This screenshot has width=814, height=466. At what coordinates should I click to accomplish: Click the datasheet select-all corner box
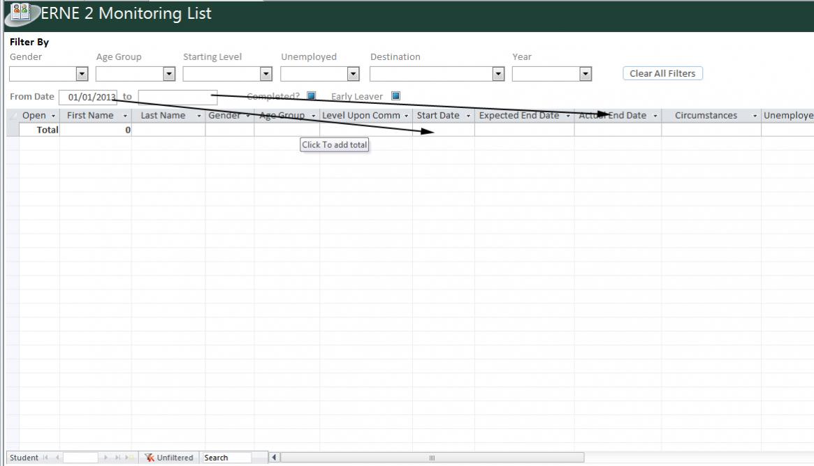point(13,116)
